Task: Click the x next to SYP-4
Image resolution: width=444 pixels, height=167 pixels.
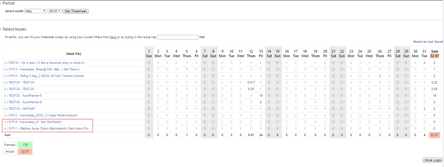Action: pos(5,122)
